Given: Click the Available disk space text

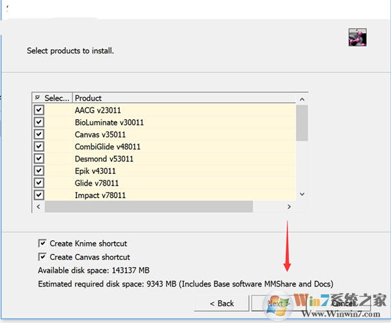Looking at the screenshot, I should pos(94,270).
